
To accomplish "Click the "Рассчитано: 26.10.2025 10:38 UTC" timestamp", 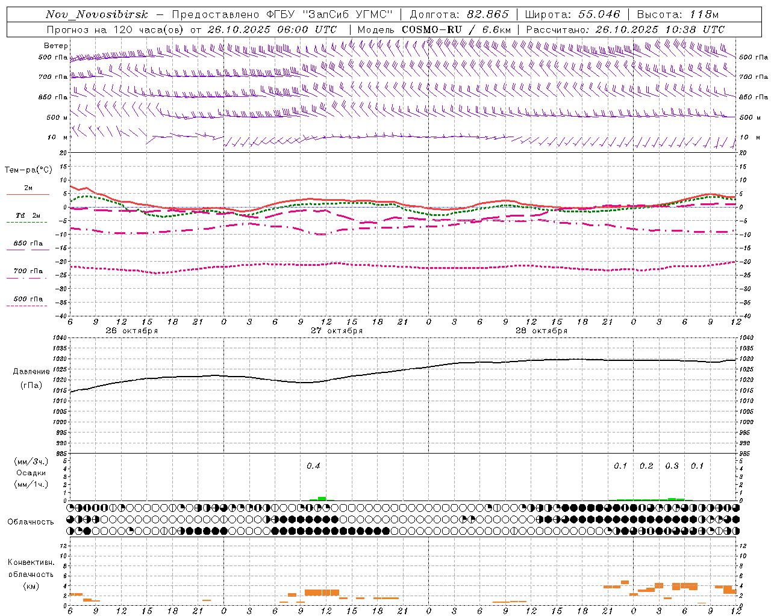I will tap(625, 29).
